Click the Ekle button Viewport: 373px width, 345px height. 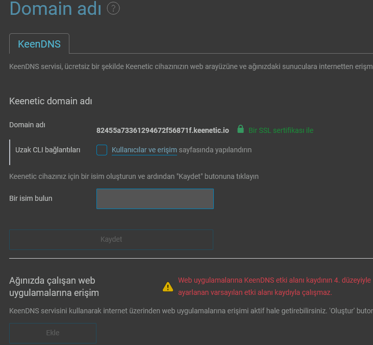click(x=53, y=333)
